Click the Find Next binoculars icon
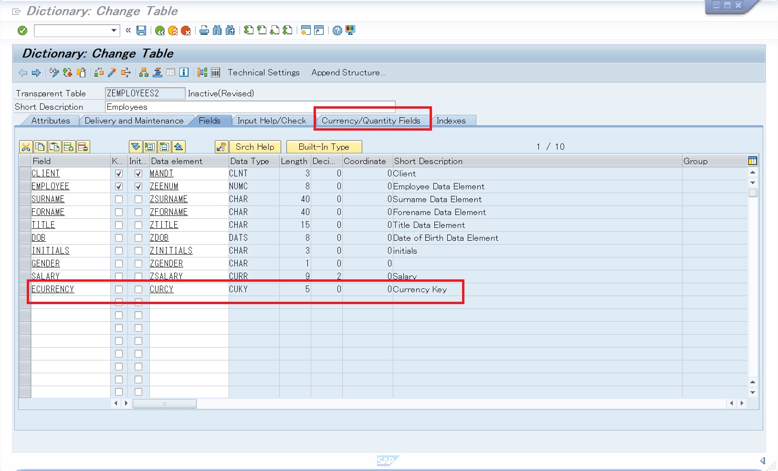Image resolution: width=778 pixels, height=471 pixels. pyautogui.click(x=230, y=31)
